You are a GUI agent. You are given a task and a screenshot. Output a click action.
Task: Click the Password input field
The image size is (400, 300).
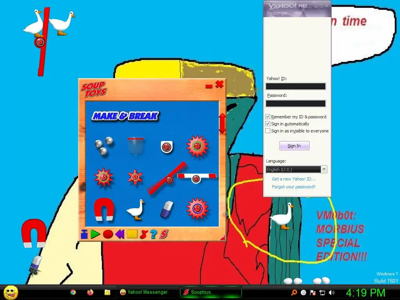pyautogui.click(x=296, y=103)
